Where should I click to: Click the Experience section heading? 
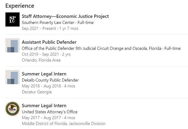(20, 6)
